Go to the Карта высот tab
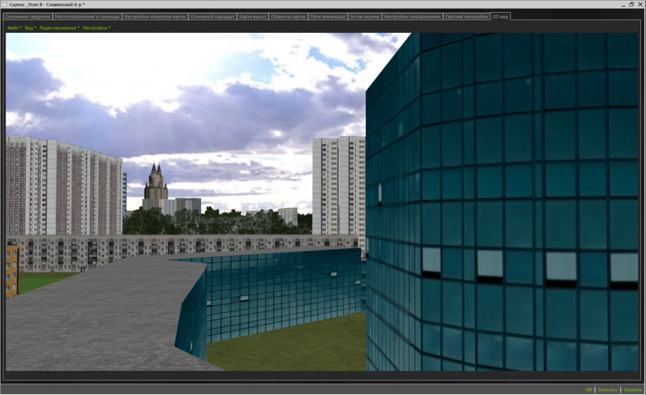646x395 pixels. point(252,17)
